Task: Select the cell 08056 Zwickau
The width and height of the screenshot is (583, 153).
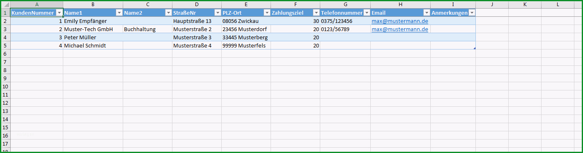Action: (x=246, y=21)
